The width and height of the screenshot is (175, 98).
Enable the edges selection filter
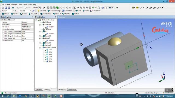[x=51, y=8]
